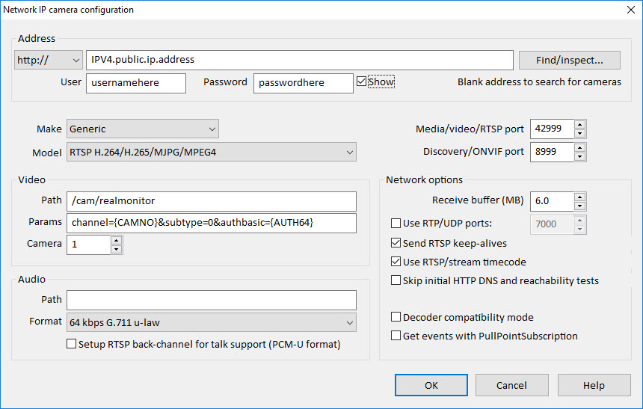Open the Audio Format dropdown
The height and width of the screenshot is (409, 643).
pyautogui.click(x=211, y=322)
